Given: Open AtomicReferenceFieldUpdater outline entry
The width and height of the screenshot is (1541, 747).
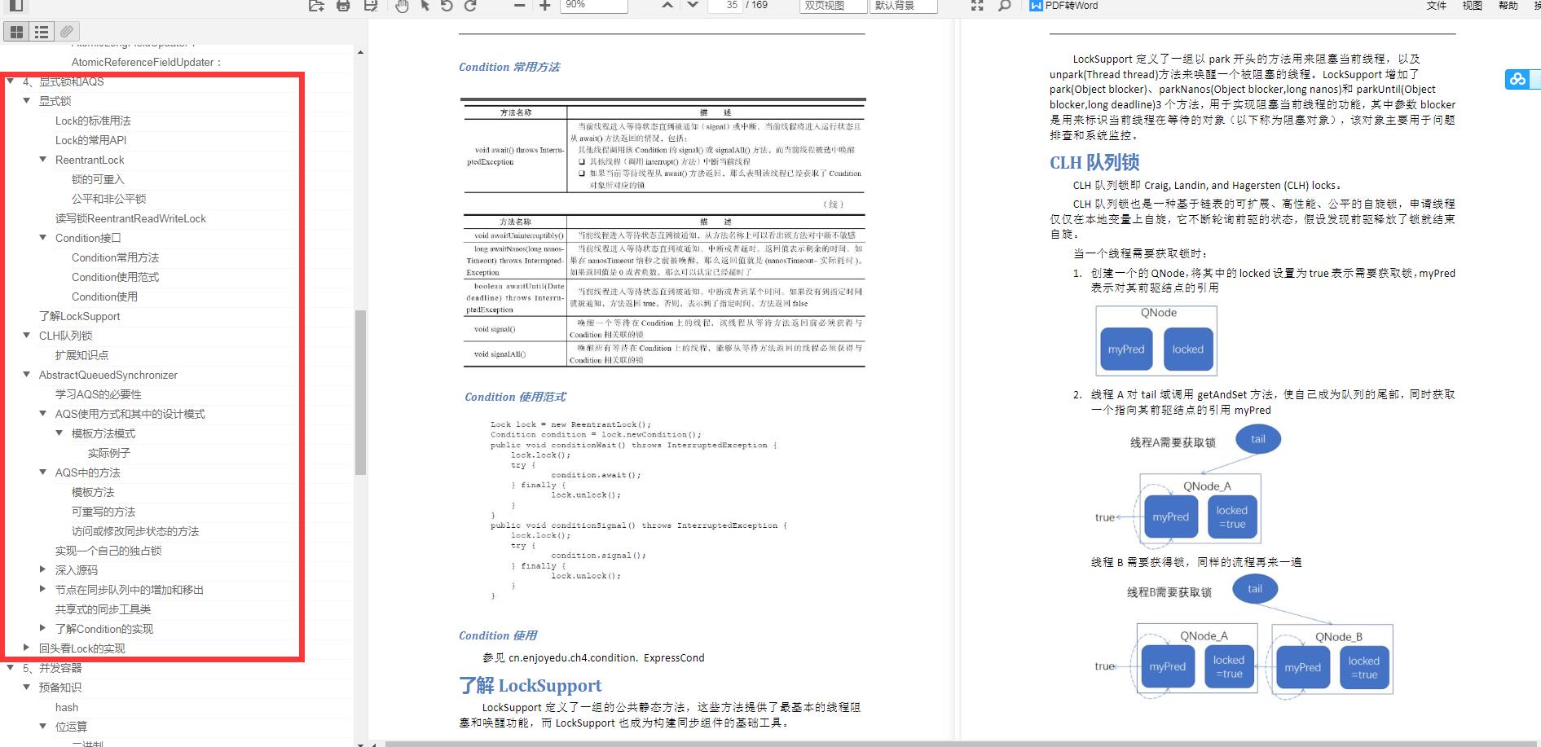Looking at the screenshot, I should 146,62.
